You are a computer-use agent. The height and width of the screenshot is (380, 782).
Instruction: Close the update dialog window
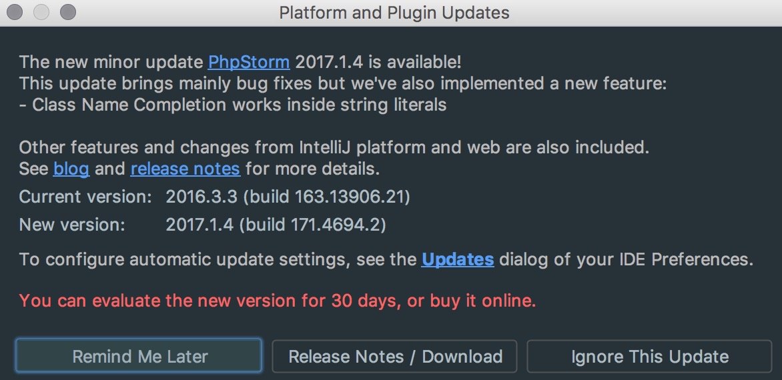pos(15,12)
